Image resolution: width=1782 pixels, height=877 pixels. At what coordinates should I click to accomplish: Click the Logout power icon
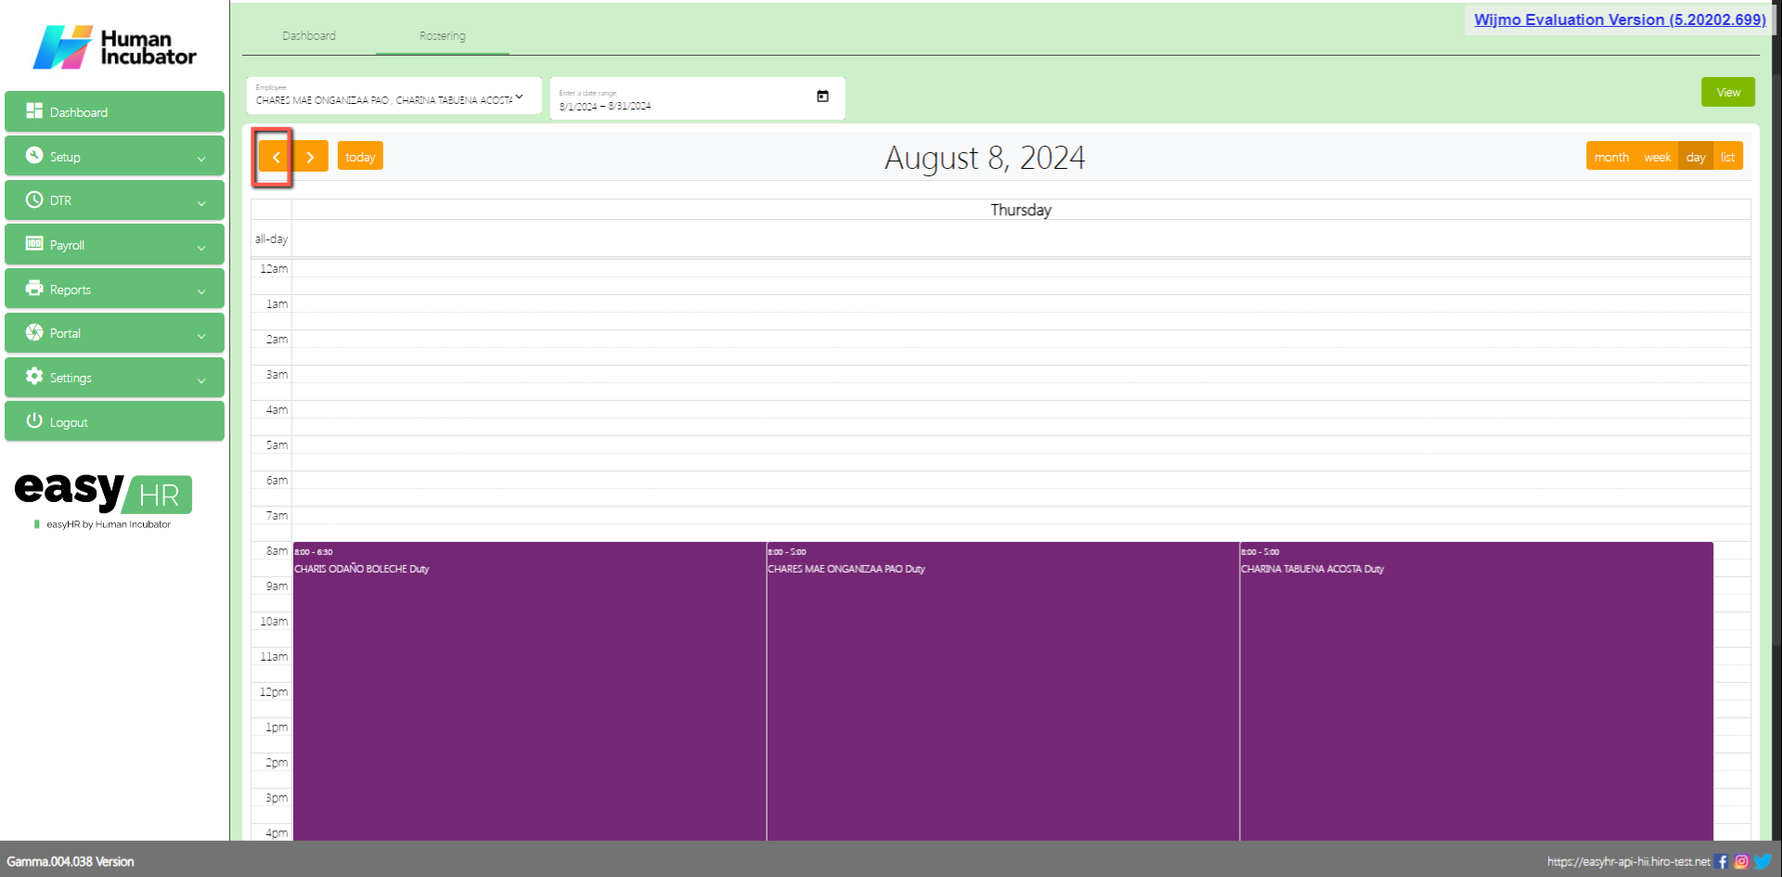[x=34, y=420]
